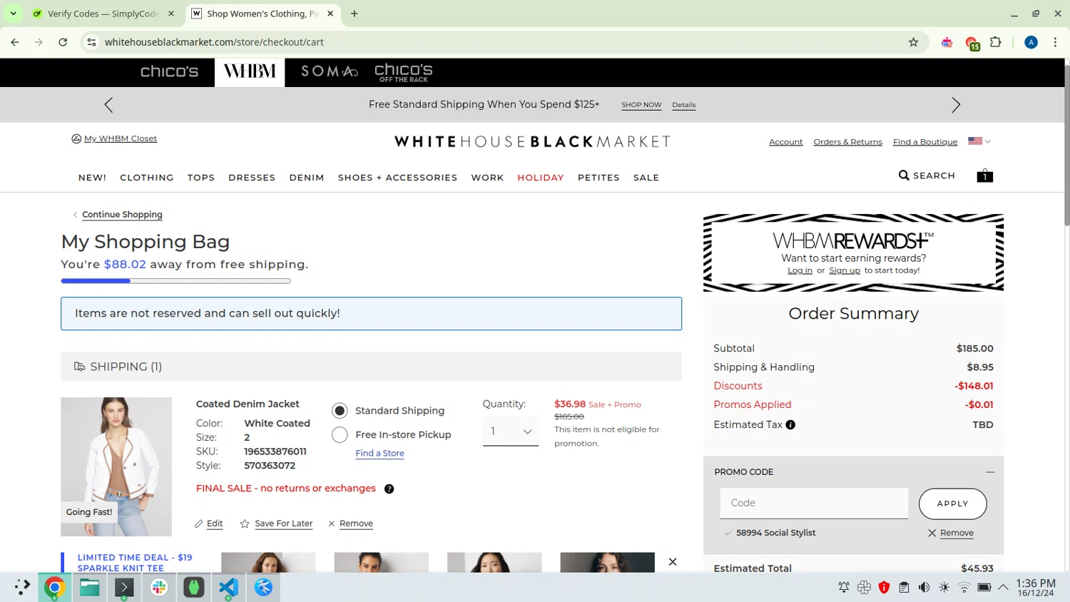Viewport: 1070px width, 602px height.
Task: Open the Chrome profile avatar
Action: point(1031,42)
